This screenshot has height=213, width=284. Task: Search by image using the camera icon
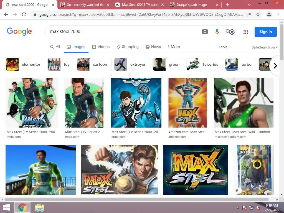[205, 32]
